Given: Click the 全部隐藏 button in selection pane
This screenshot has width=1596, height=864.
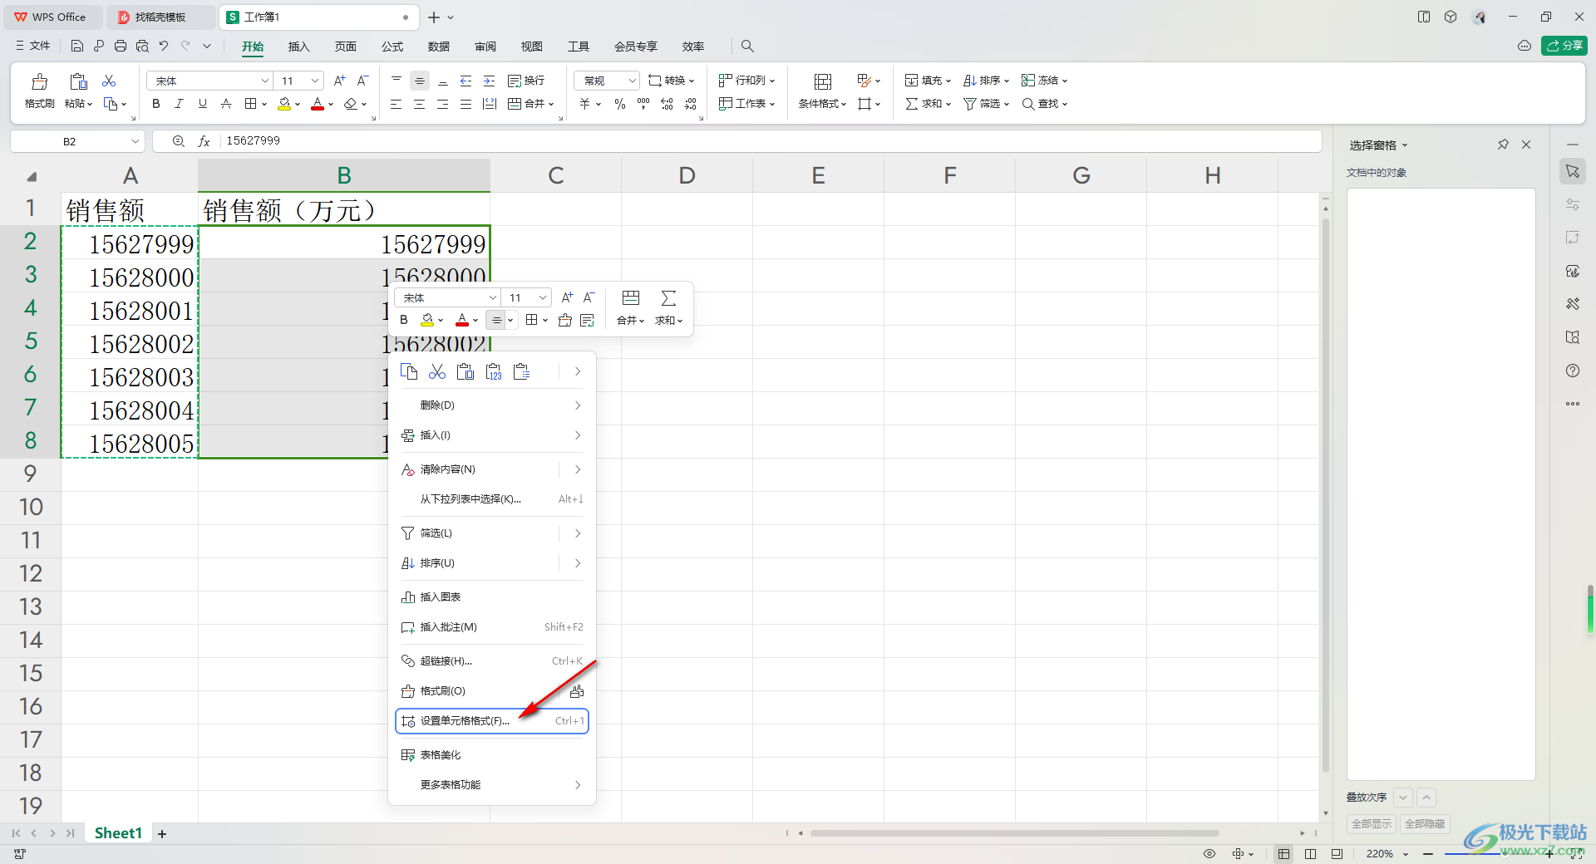Looking at the screenshot, I should (1425, 824).
